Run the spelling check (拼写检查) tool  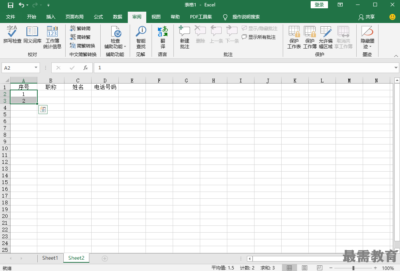(12, 35)
